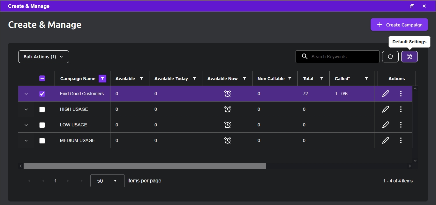The image size is (436, 205).
Task: Open the Available Today column filter
Action: click(194, 79)
